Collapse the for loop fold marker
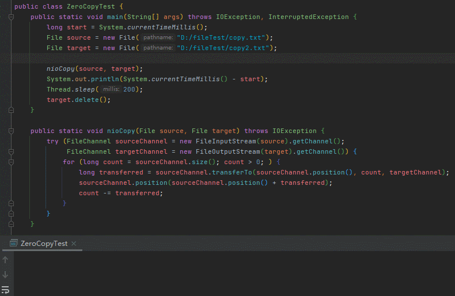The image size is (455, 296). 11,162
